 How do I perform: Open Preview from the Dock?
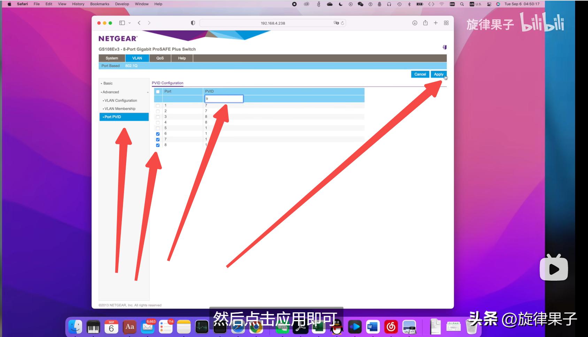pos(409,327)
